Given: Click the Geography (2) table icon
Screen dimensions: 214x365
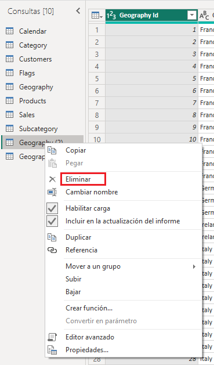Looking at the screenshot, I should click(x=9, y=142).
